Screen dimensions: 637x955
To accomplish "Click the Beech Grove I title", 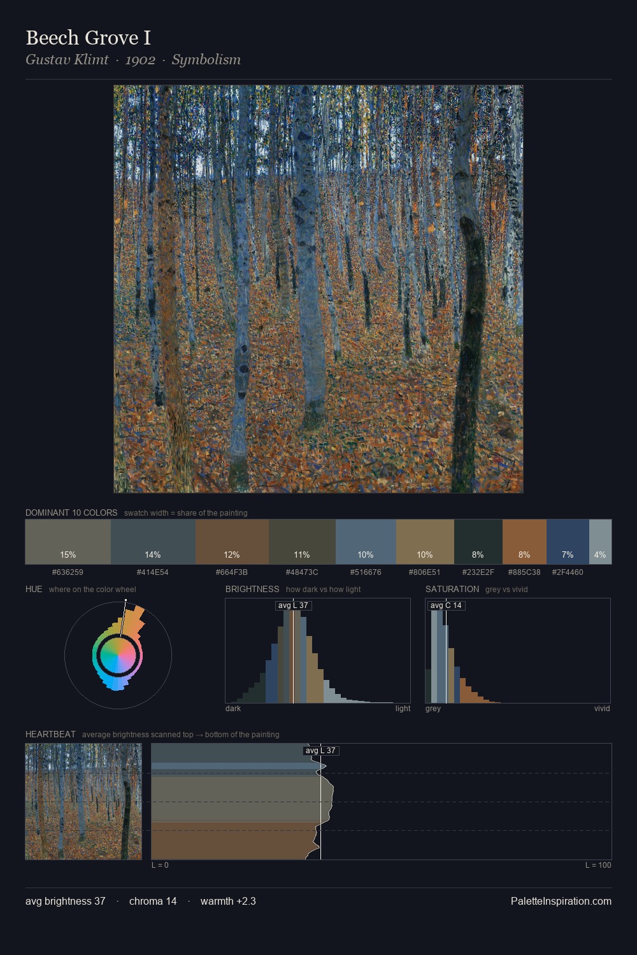I will (88, 38).
